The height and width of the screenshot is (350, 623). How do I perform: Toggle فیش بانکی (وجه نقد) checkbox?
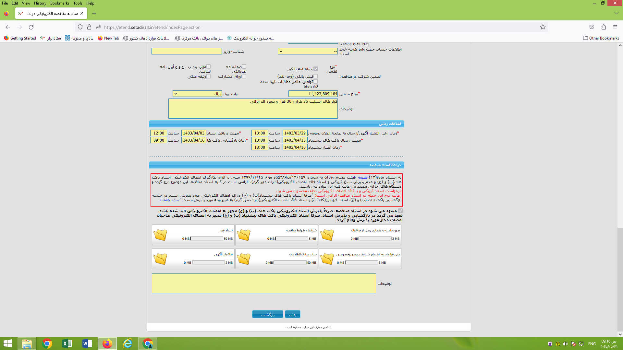[x=316, y=76]
